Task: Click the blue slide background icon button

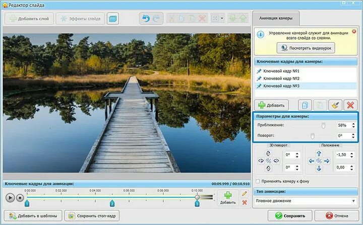Action: coord(113,19)
